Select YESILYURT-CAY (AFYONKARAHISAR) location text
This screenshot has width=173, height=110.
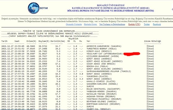(x=105, y=54)
